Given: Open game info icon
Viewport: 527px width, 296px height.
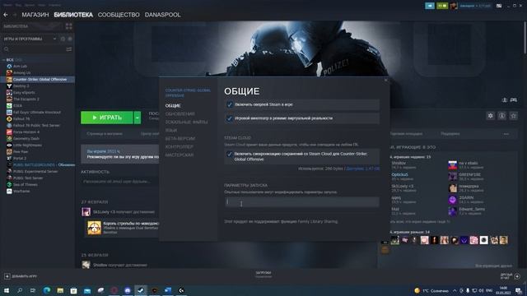Looking at the screenshot, I should click(501, 116).
